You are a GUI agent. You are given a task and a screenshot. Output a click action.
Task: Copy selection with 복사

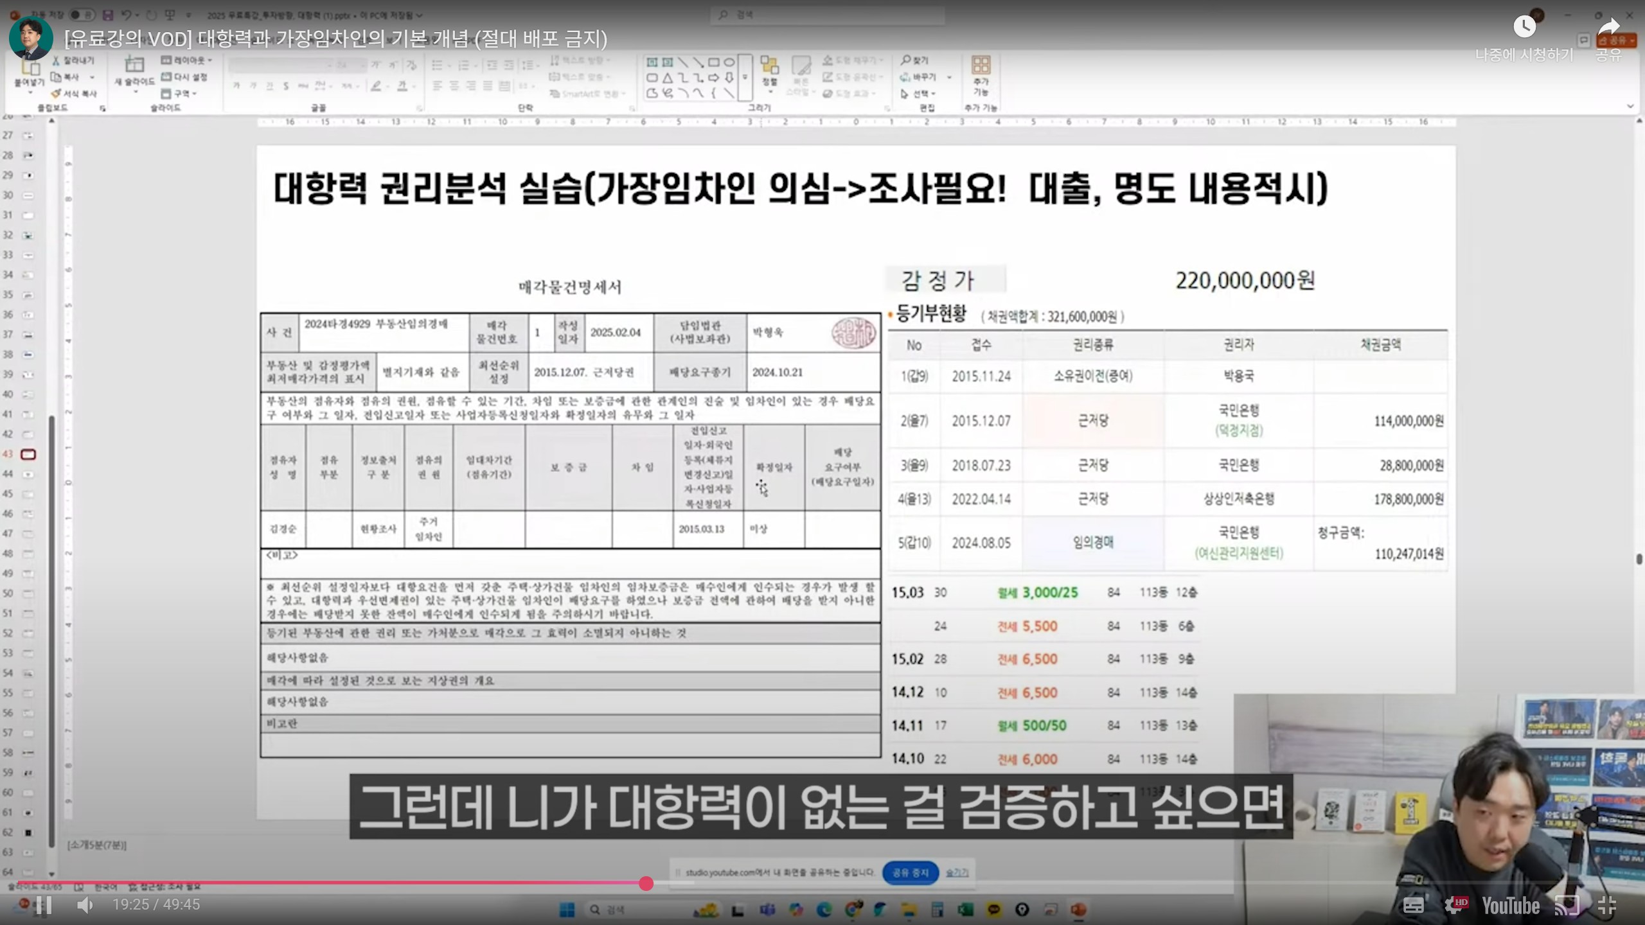click(x=65, y=77)
